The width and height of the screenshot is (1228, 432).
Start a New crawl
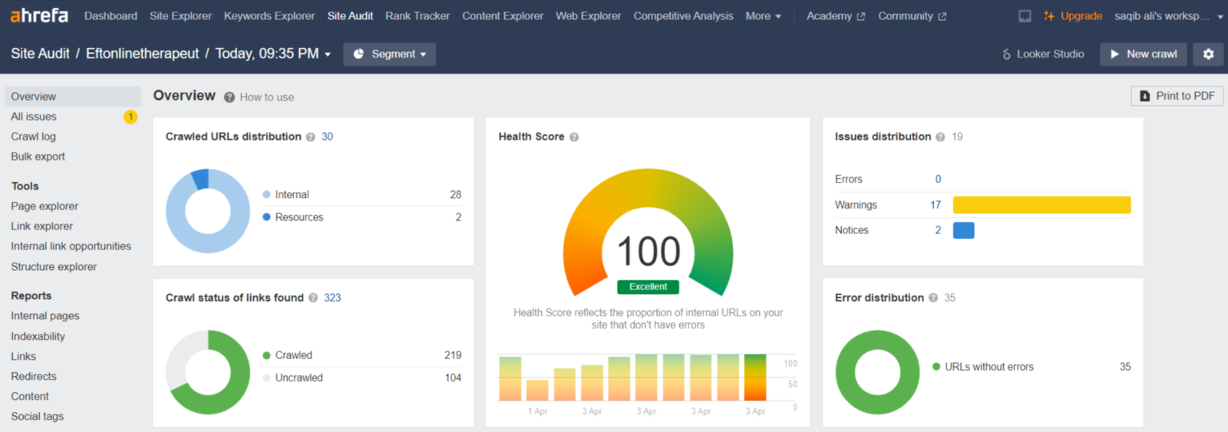[1144, 54]
